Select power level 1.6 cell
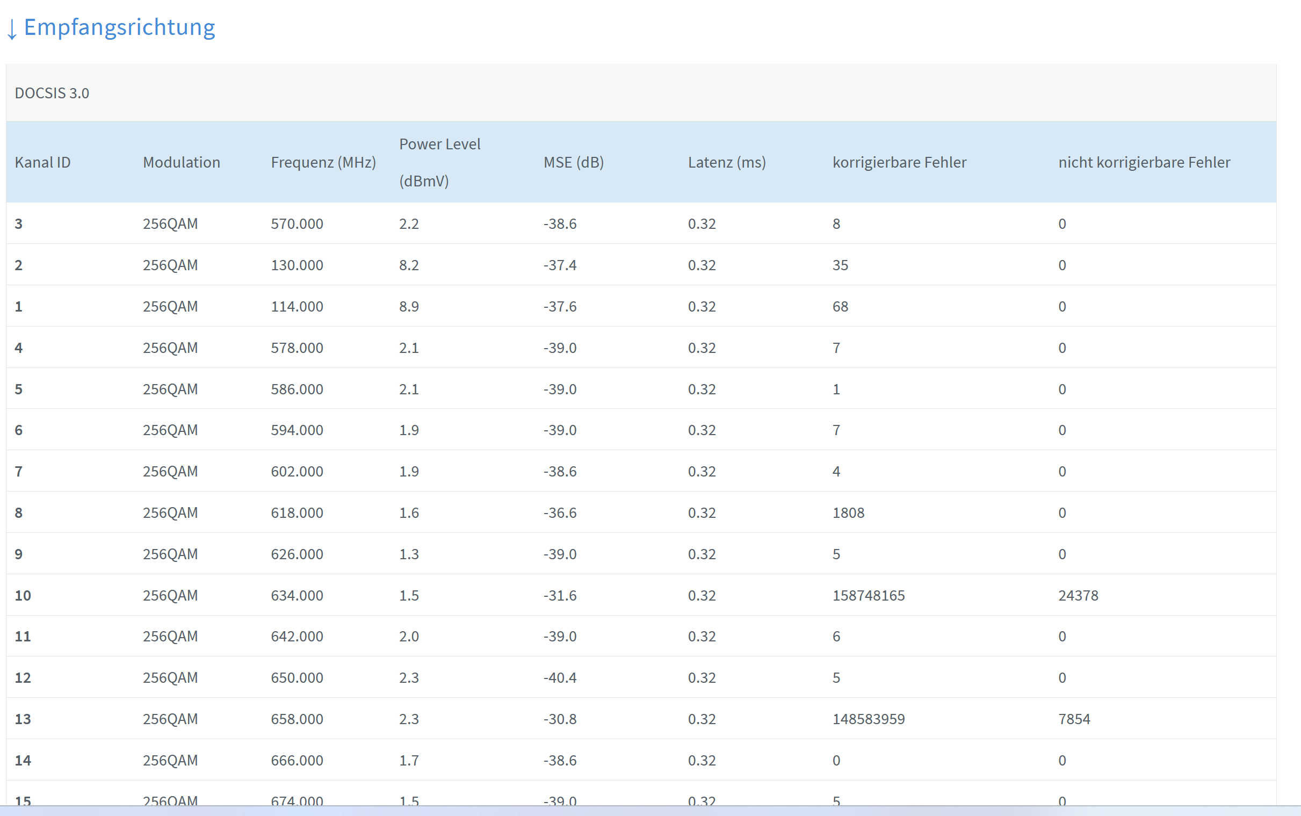 click(x=409, y=512)
